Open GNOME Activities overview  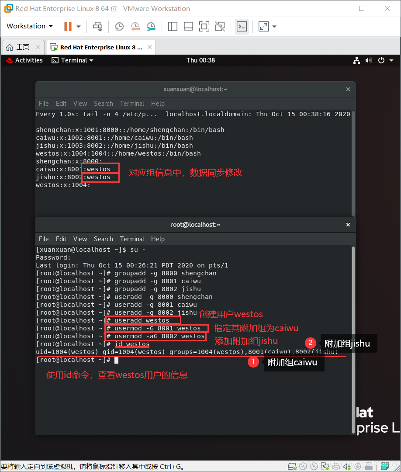point(24,60)
